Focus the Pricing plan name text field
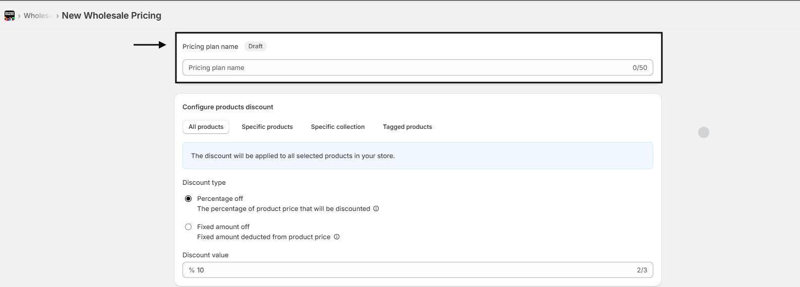 [x=403, y=67]
